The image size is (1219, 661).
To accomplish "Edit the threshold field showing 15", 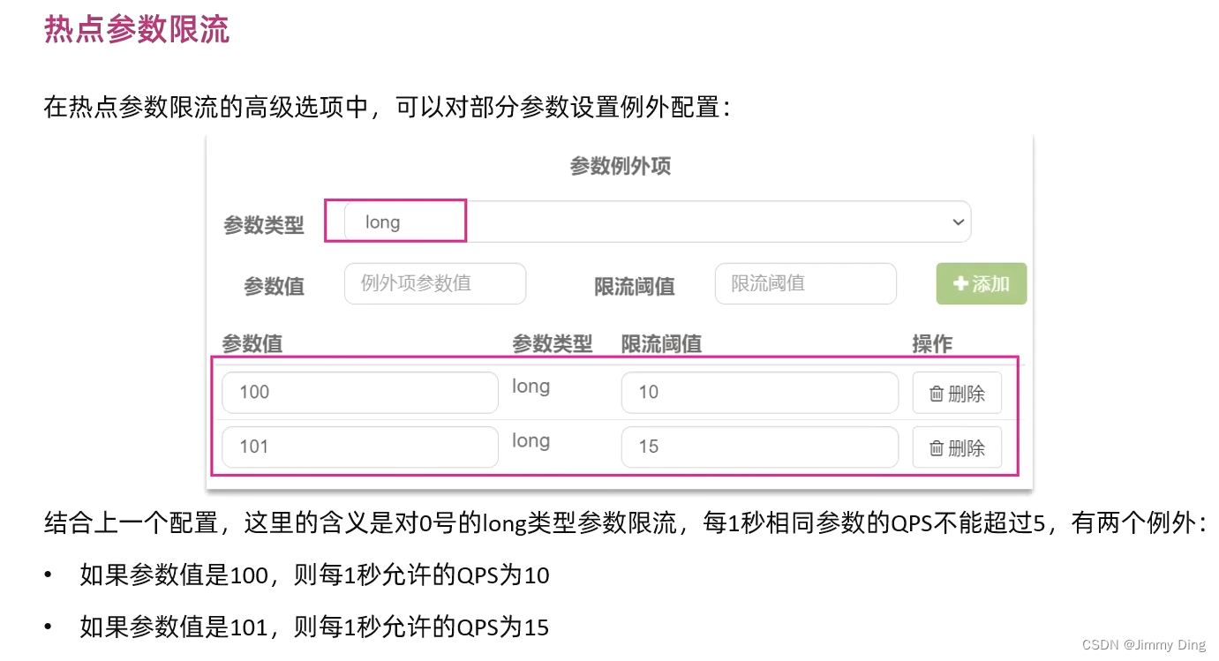I will [760, 447].
